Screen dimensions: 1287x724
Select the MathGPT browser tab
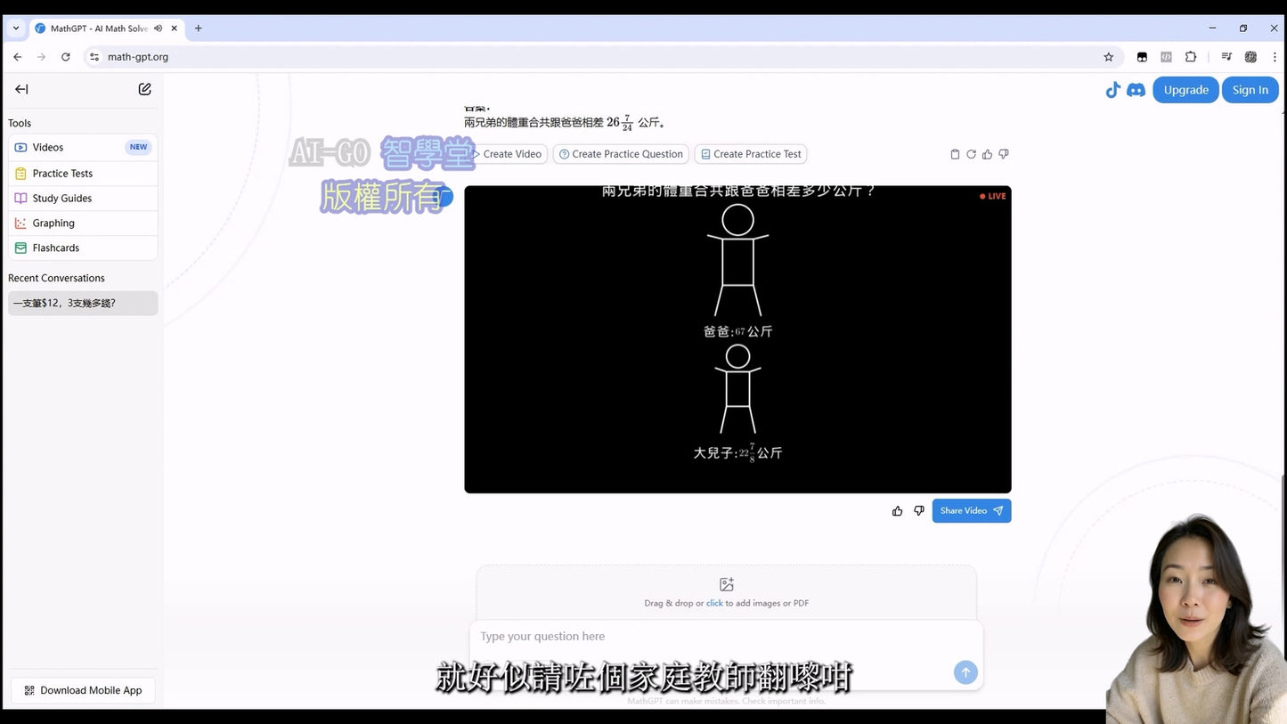(98, 28)
